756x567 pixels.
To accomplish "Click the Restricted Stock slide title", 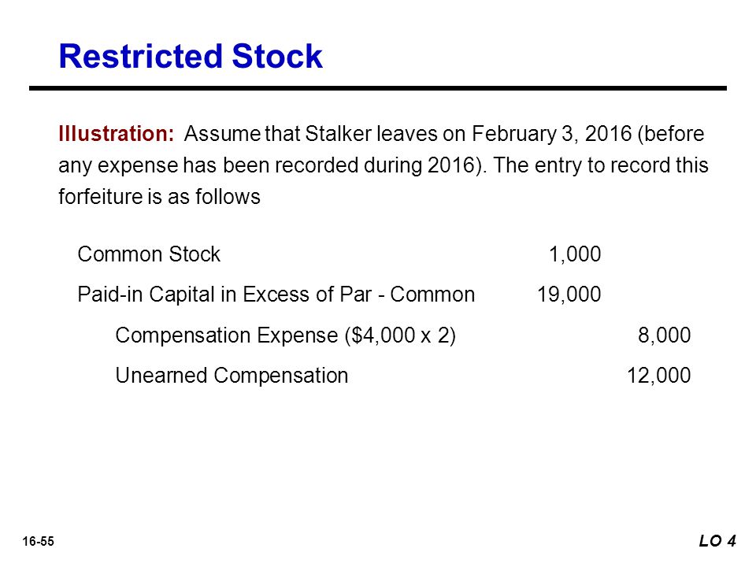I will tap(191, 57).
